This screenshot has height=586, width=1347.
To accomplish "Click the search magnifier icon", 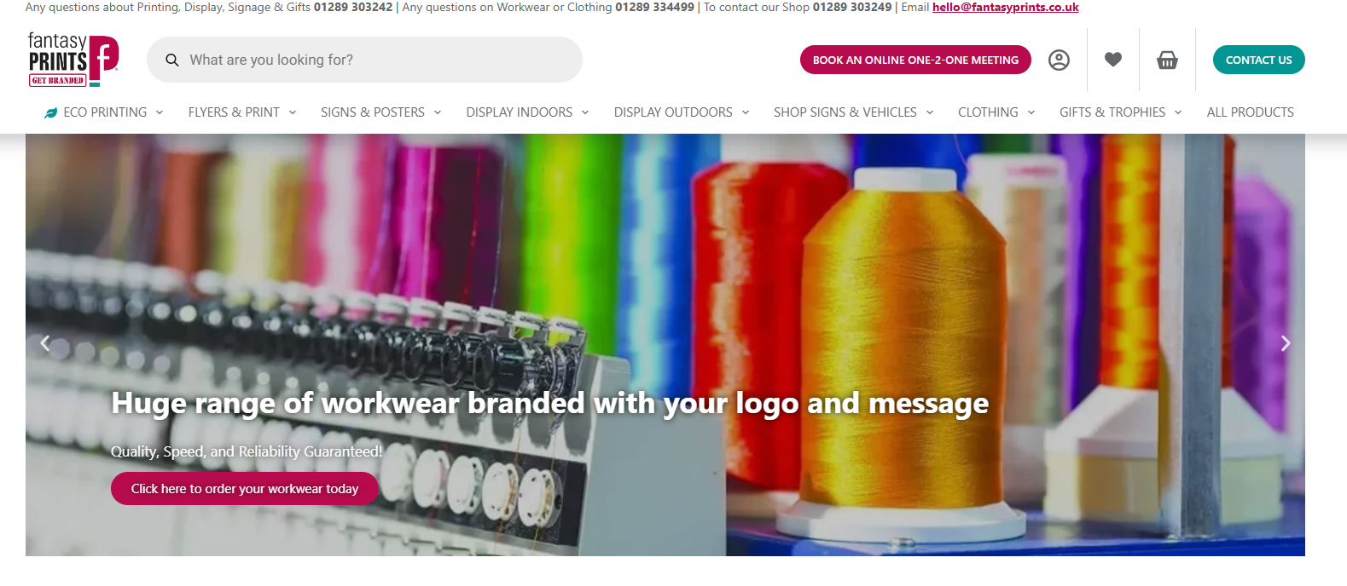I will [172, 60].
